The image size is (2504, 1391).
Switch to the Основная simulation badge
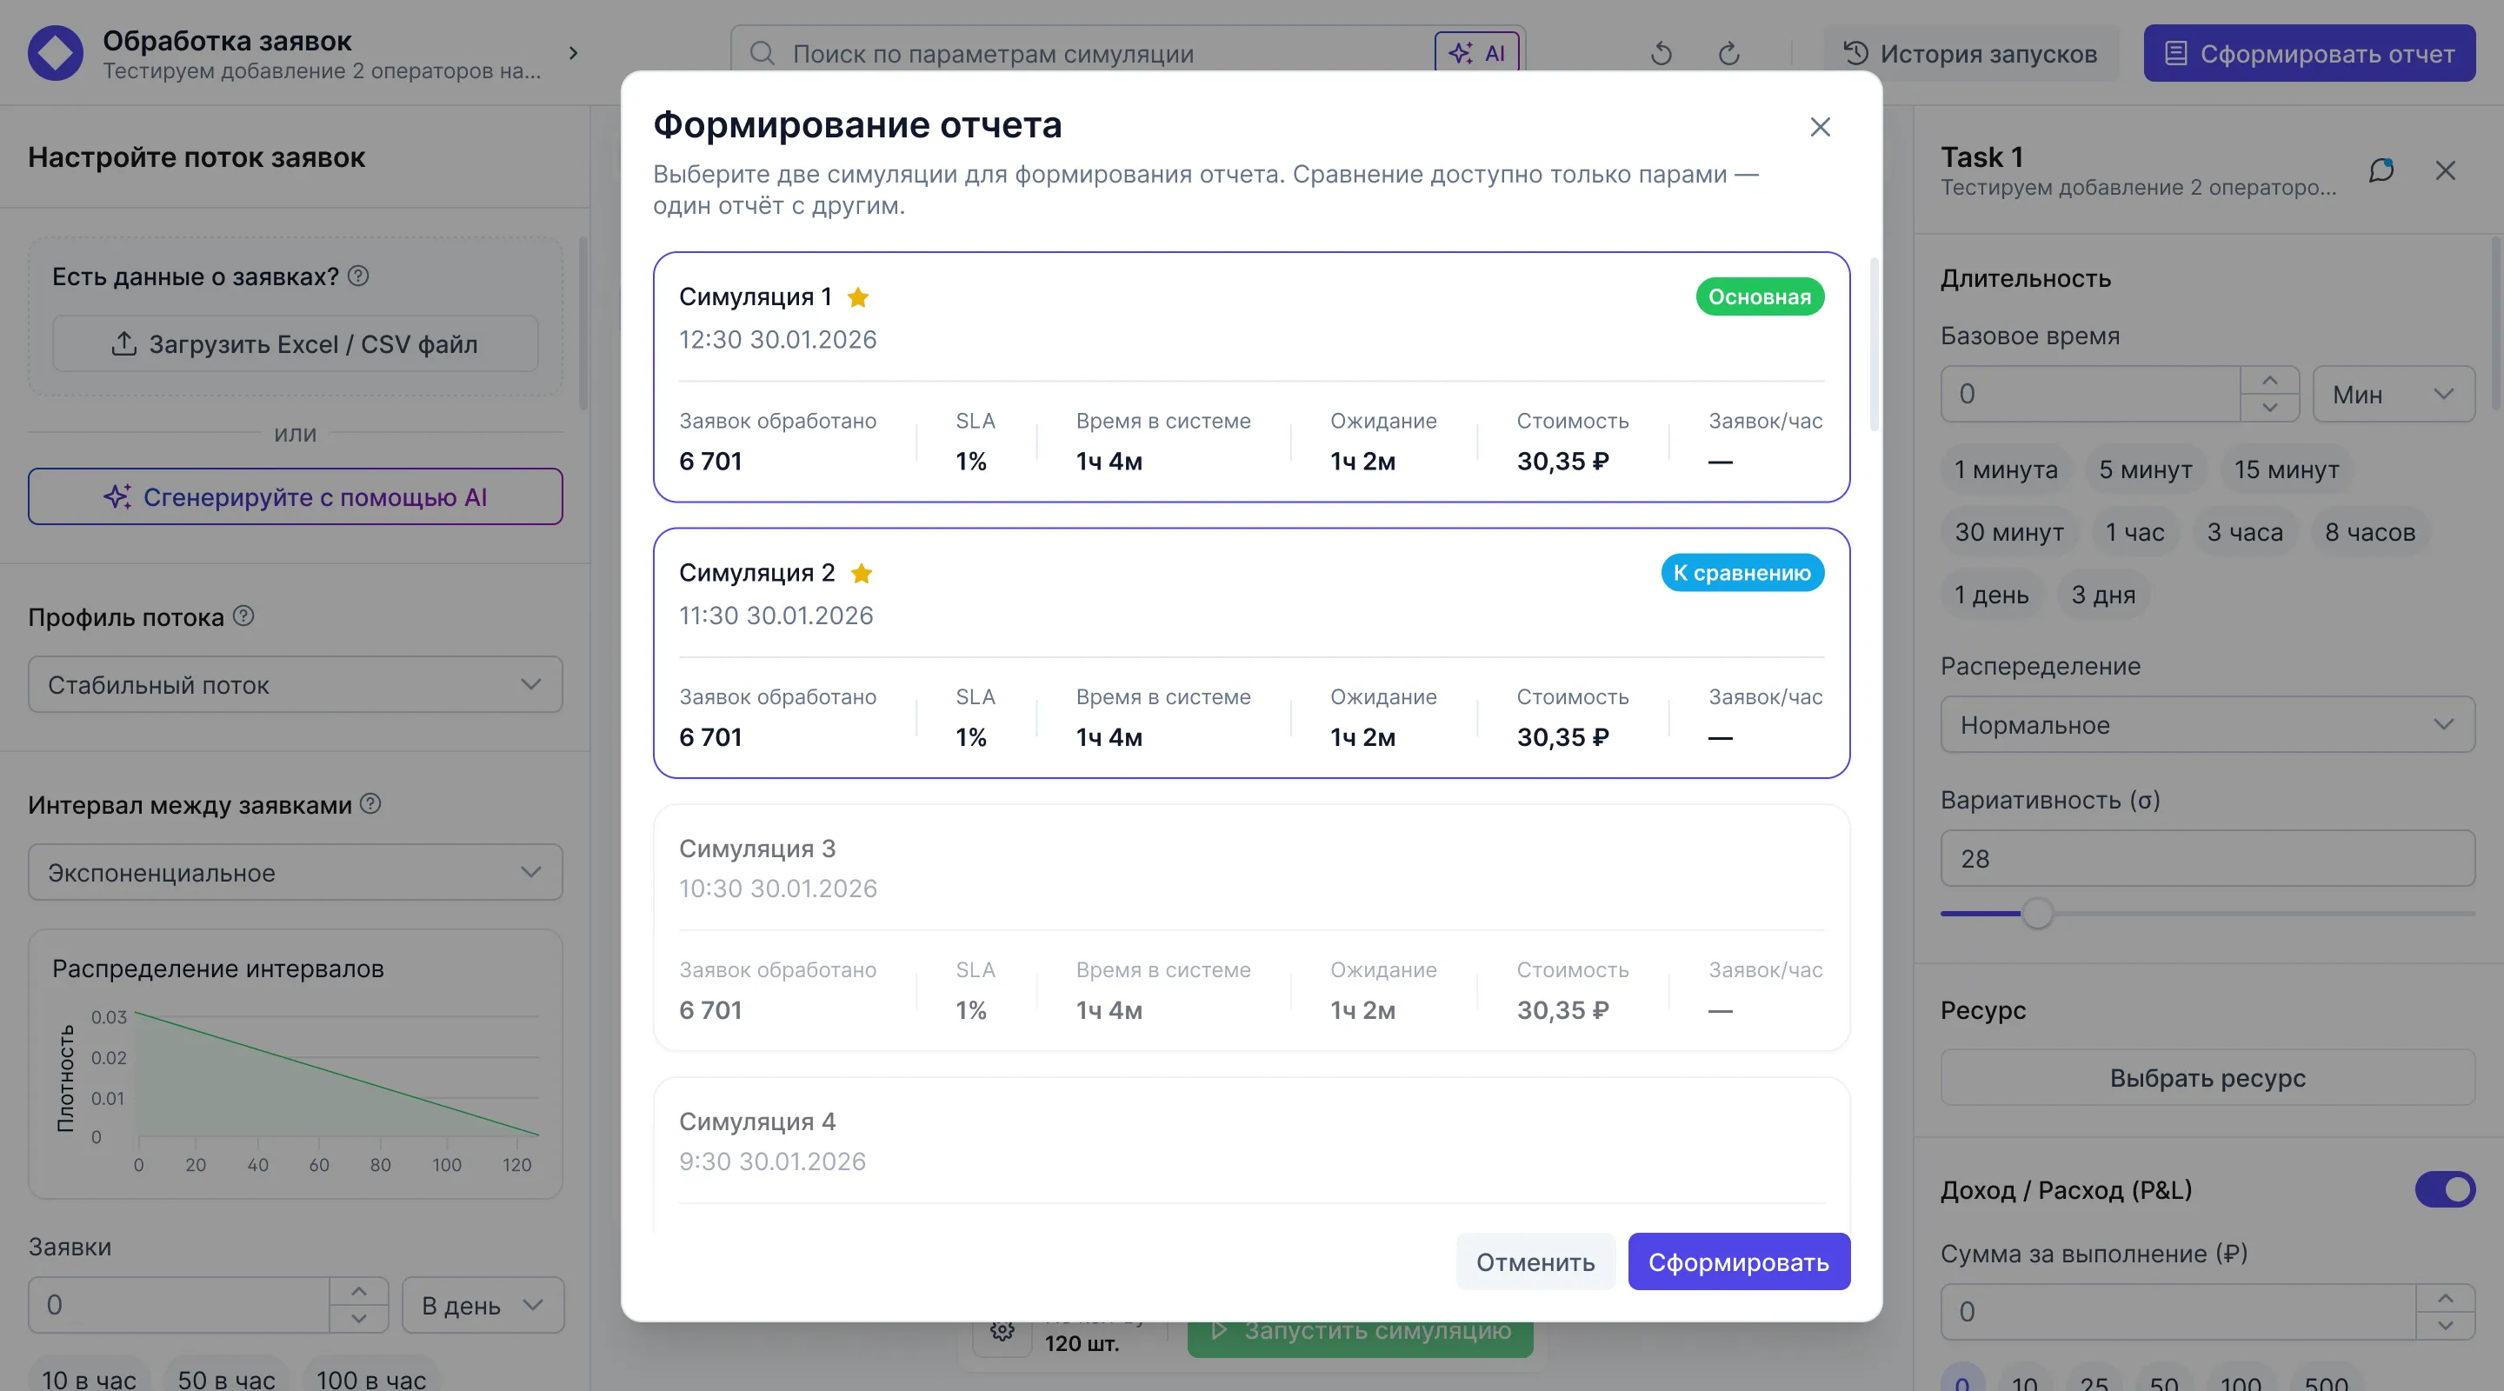(x=1760, y=296)
